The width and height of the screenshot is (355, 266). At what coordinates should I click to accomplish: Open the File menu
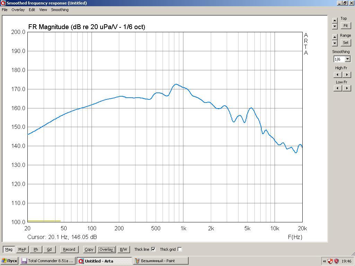pos(5,10)
